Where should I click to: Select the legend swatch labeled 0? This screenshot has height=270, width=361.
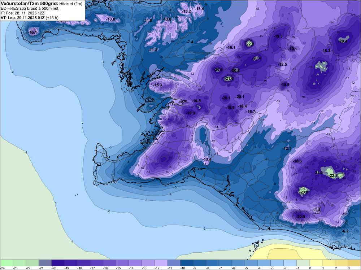click(x=316, y=263)
